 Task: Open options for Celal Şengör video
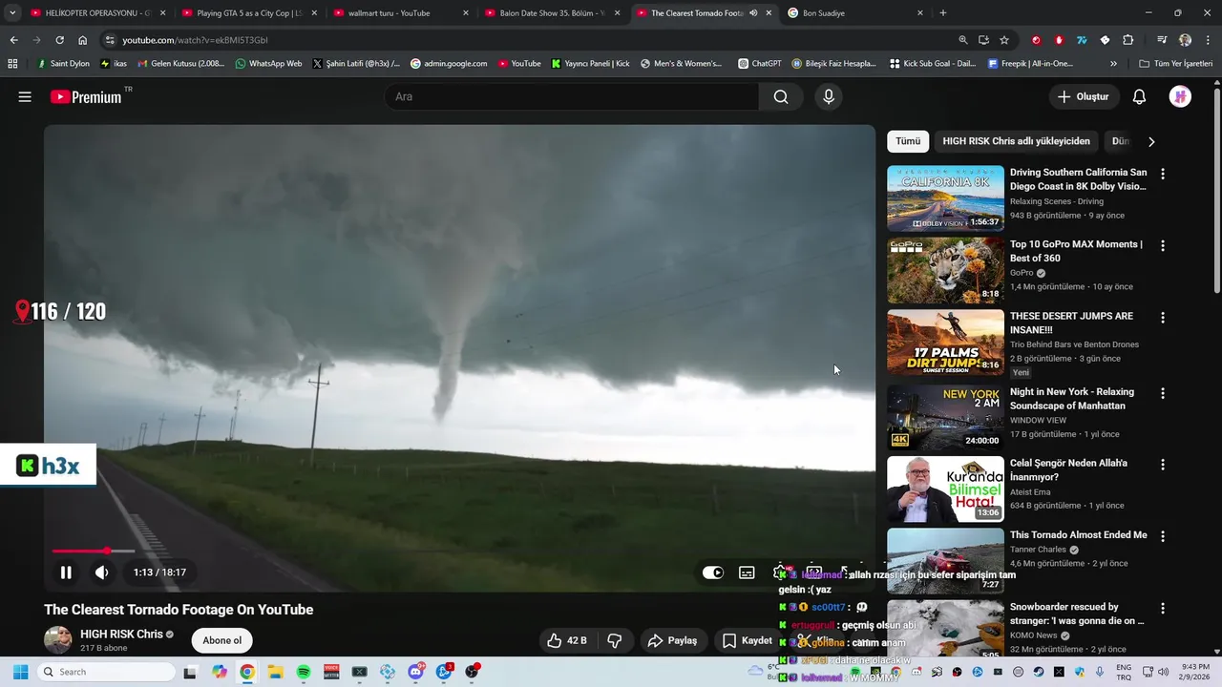[x=1163, y=465]
